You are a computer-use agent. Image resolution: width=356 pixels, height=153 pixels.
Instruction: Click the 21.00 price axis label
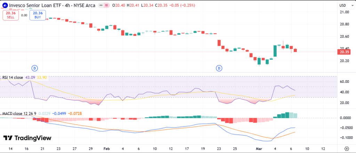(344, 12)
